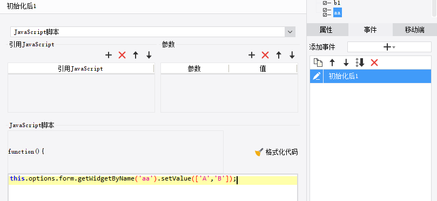Click the 'this' keyword in the code
The image size is (437, 201).
(17, 178)
